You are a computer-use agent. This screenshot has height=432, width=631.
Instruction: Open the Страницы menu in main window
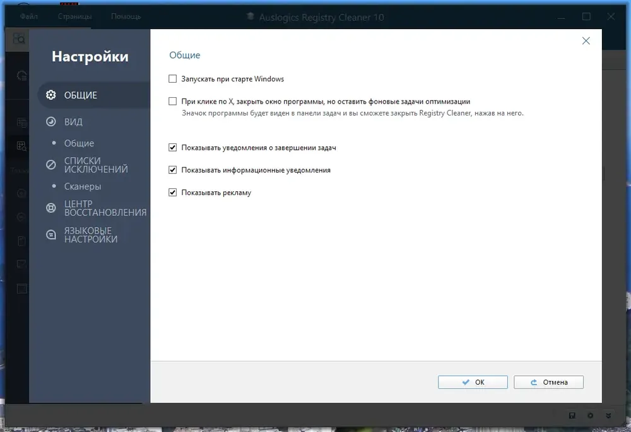(74, 16)
